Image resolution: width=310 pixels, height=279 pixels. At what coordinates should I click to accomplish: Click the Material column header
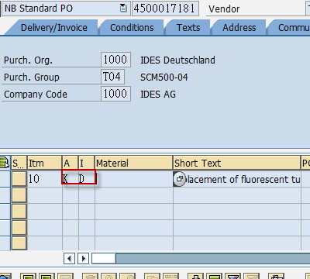[133, 163]
